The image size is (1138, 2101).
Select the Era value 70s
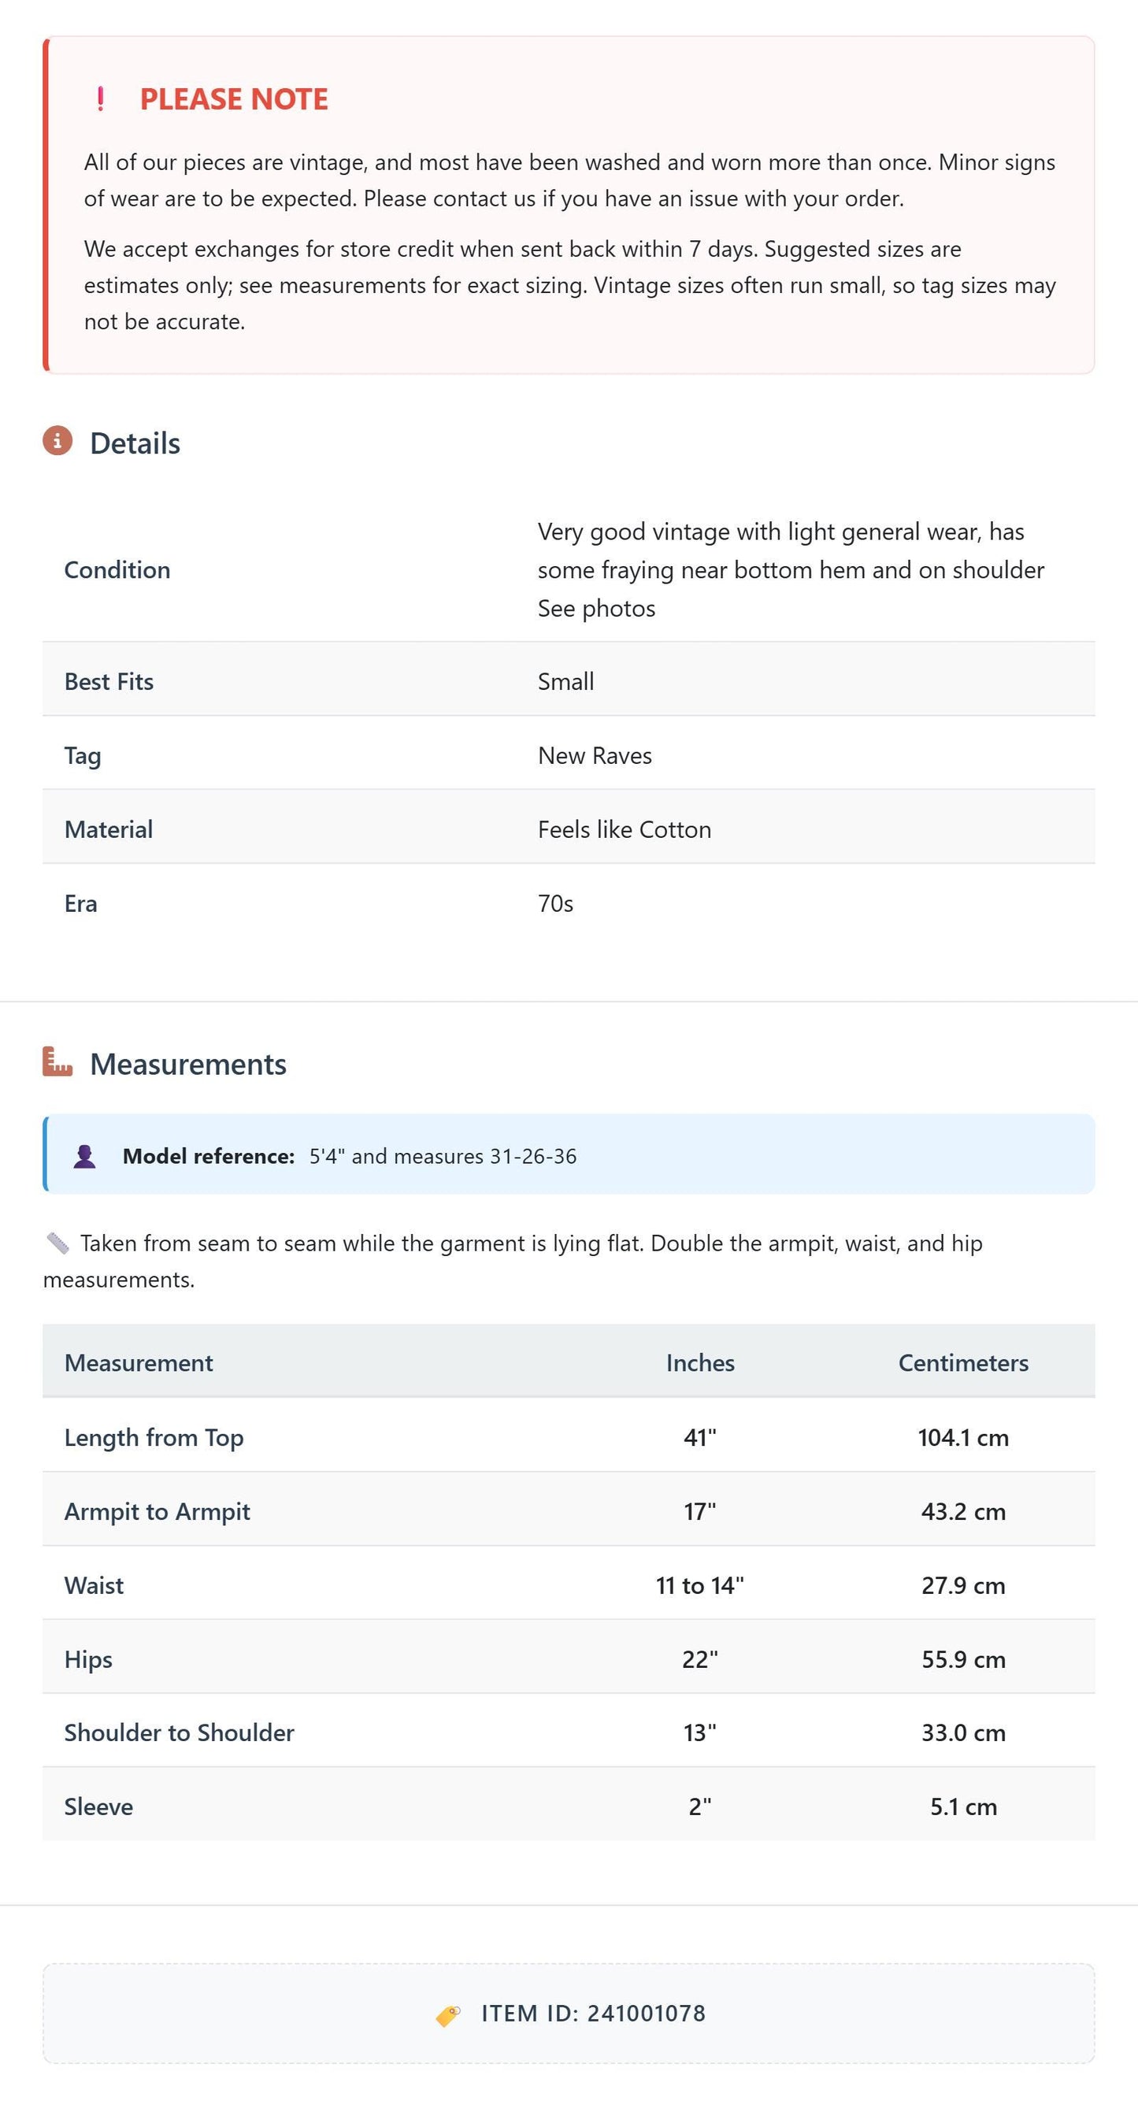click(x=555, y=903)
